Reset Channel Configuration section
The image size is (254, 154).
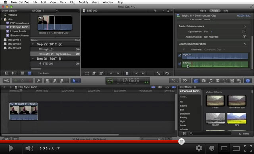point(244,44)
